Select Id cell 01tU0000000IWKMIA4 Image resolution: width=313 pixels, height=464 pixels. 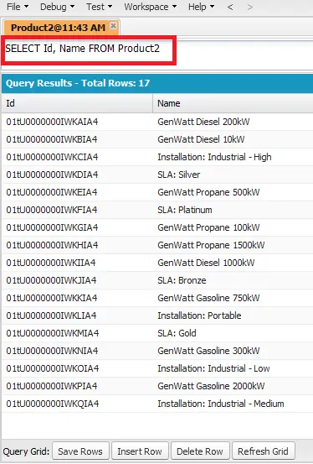[77, 333]
